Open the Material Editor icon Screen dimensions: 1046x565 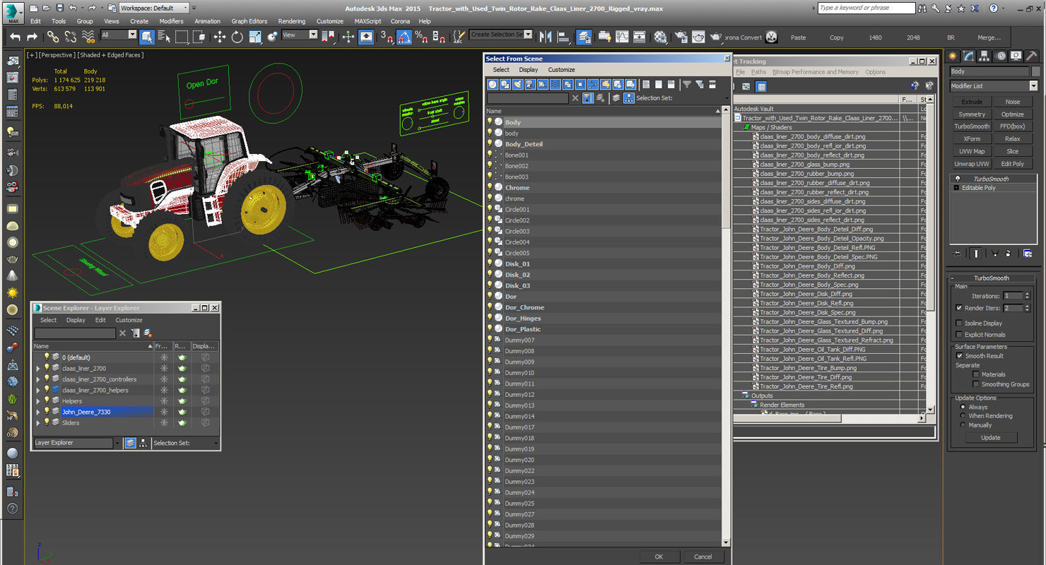pyautogui.click(x=661, y=37)
